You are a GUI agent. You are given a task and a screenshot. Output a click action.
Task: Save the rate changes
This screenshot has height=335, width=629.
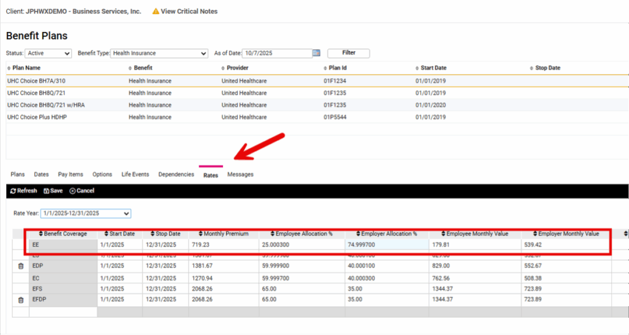tap(53, 191)
